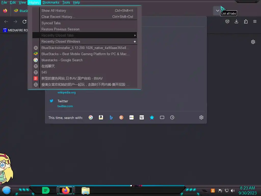
Task: Open the wikipedia.org suggestion
Action: 67,92
